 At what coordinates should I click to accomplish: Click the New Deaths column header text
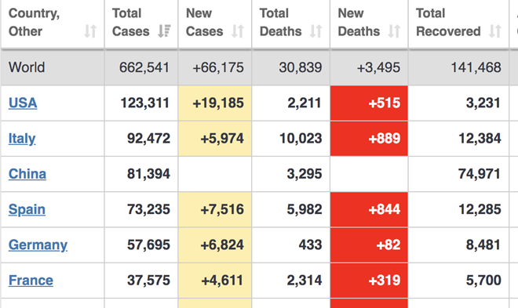tap(359, 23)
